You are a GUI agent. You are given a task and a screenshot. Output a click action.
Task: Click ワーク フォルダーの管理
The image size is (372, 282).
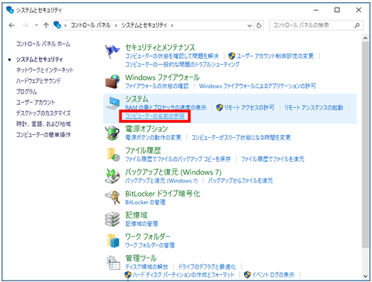(150, 245)
